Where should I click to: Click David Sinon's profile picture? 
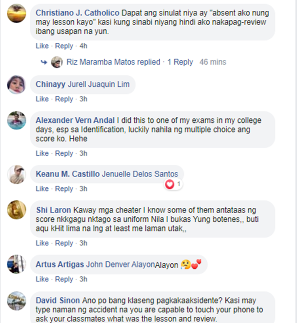click(17, 301)
